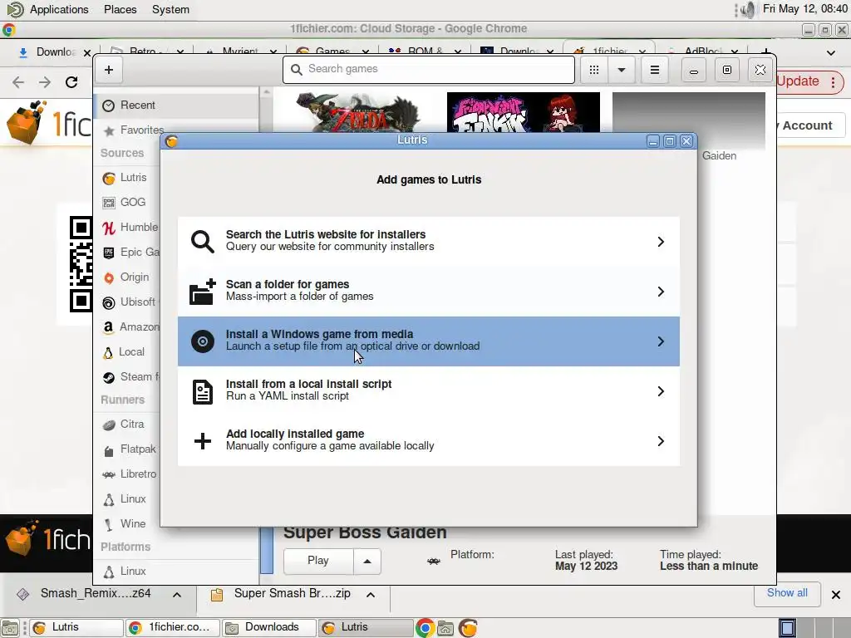Open the System menu in top panel
The height and width of the screenshot is (638, 851).
(170, 10)
